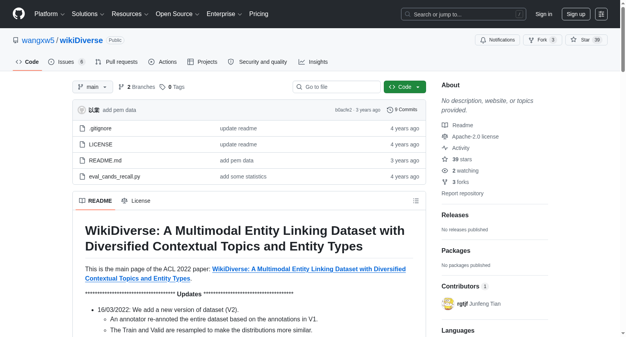Click the Go to file input

pyautogui.click(x=336, y=87)
